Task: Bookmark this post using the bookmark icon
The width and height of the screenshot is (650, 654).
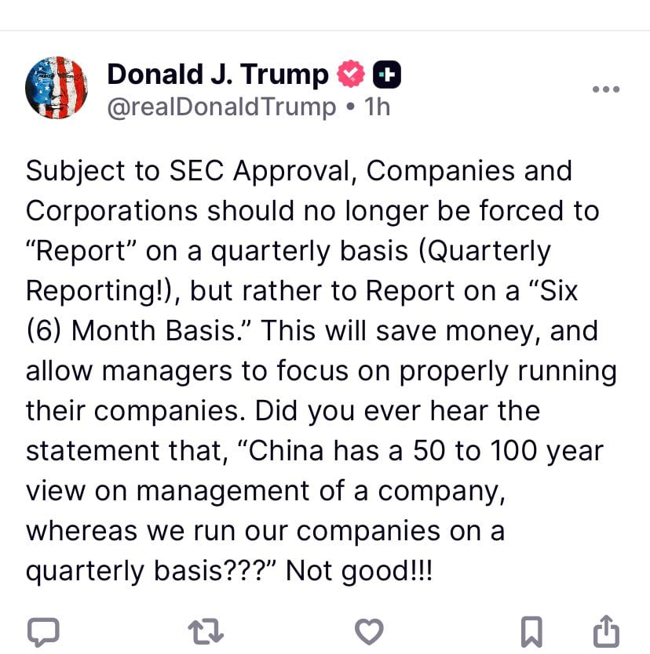Action: (x=531, y=630)
